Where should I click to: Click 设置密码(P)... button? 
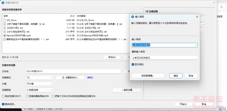pyautogui.click(x=70, y=78)
